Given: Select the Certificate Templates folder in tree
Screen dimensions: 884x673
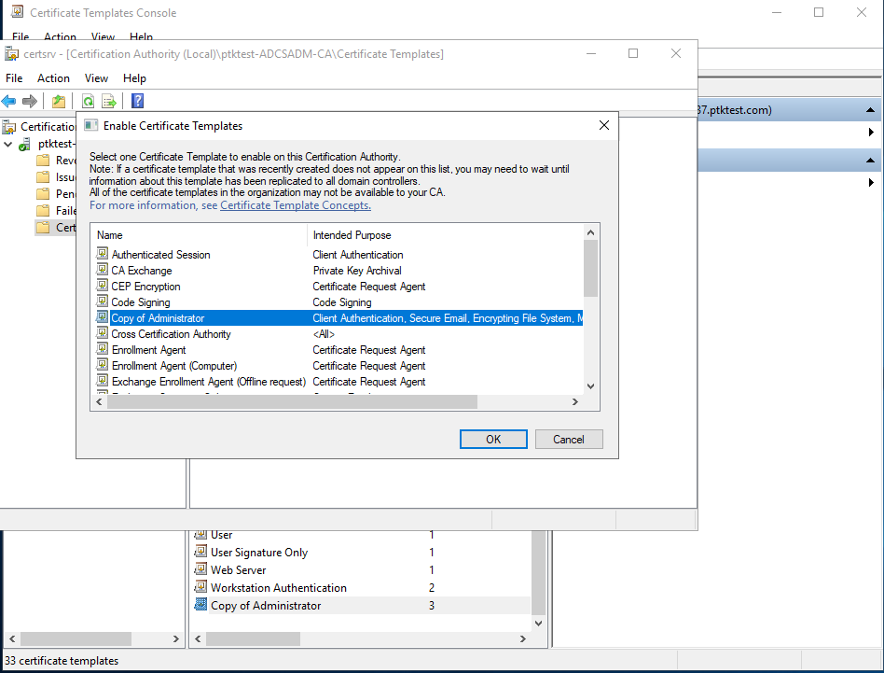Looking at the screenshot, I should [x=56, y=228].
